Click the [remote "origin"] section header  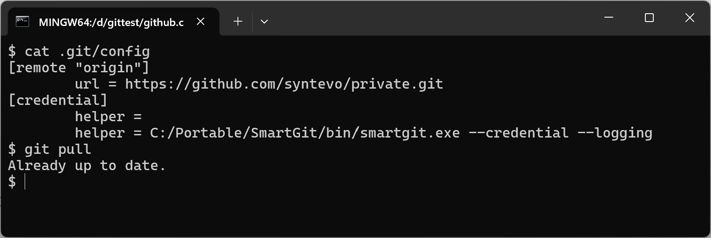(x=79, y=68)
